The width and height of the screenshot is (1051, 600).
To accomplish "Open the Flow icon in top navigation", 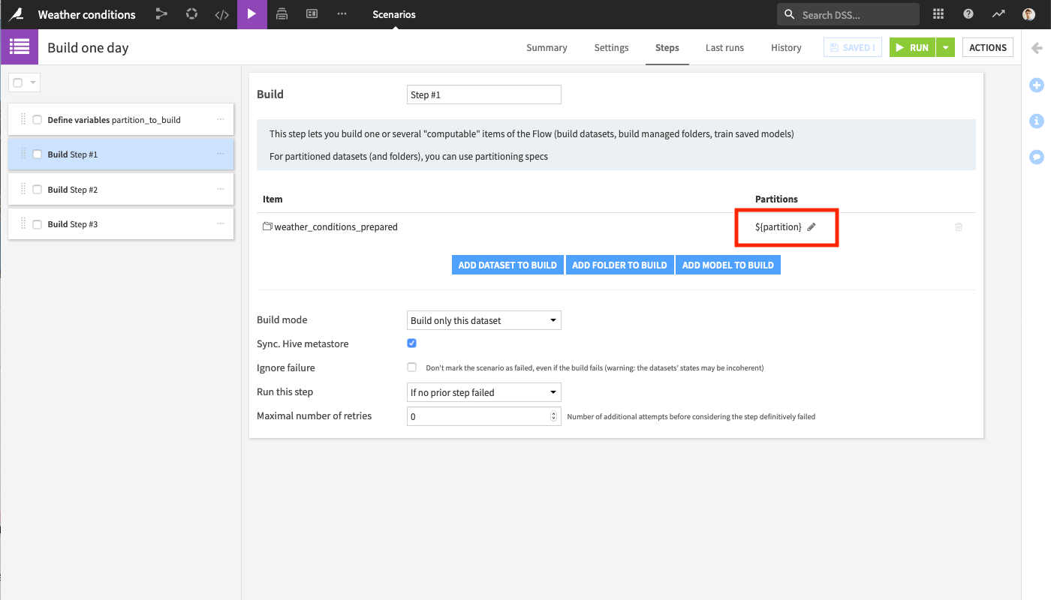I will click(161, 14).
